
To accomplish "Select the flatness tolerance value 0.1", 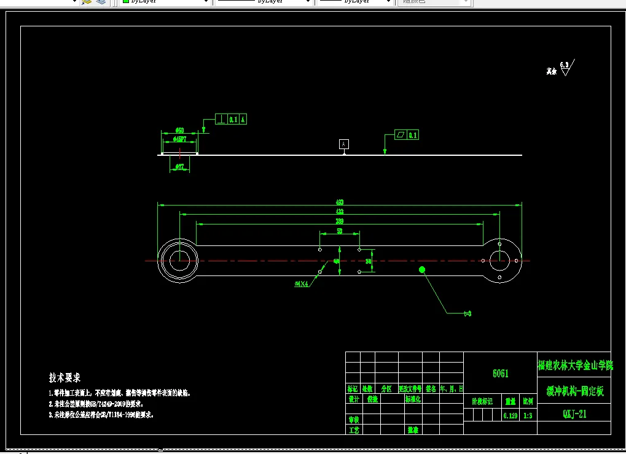I will (413, 135).
